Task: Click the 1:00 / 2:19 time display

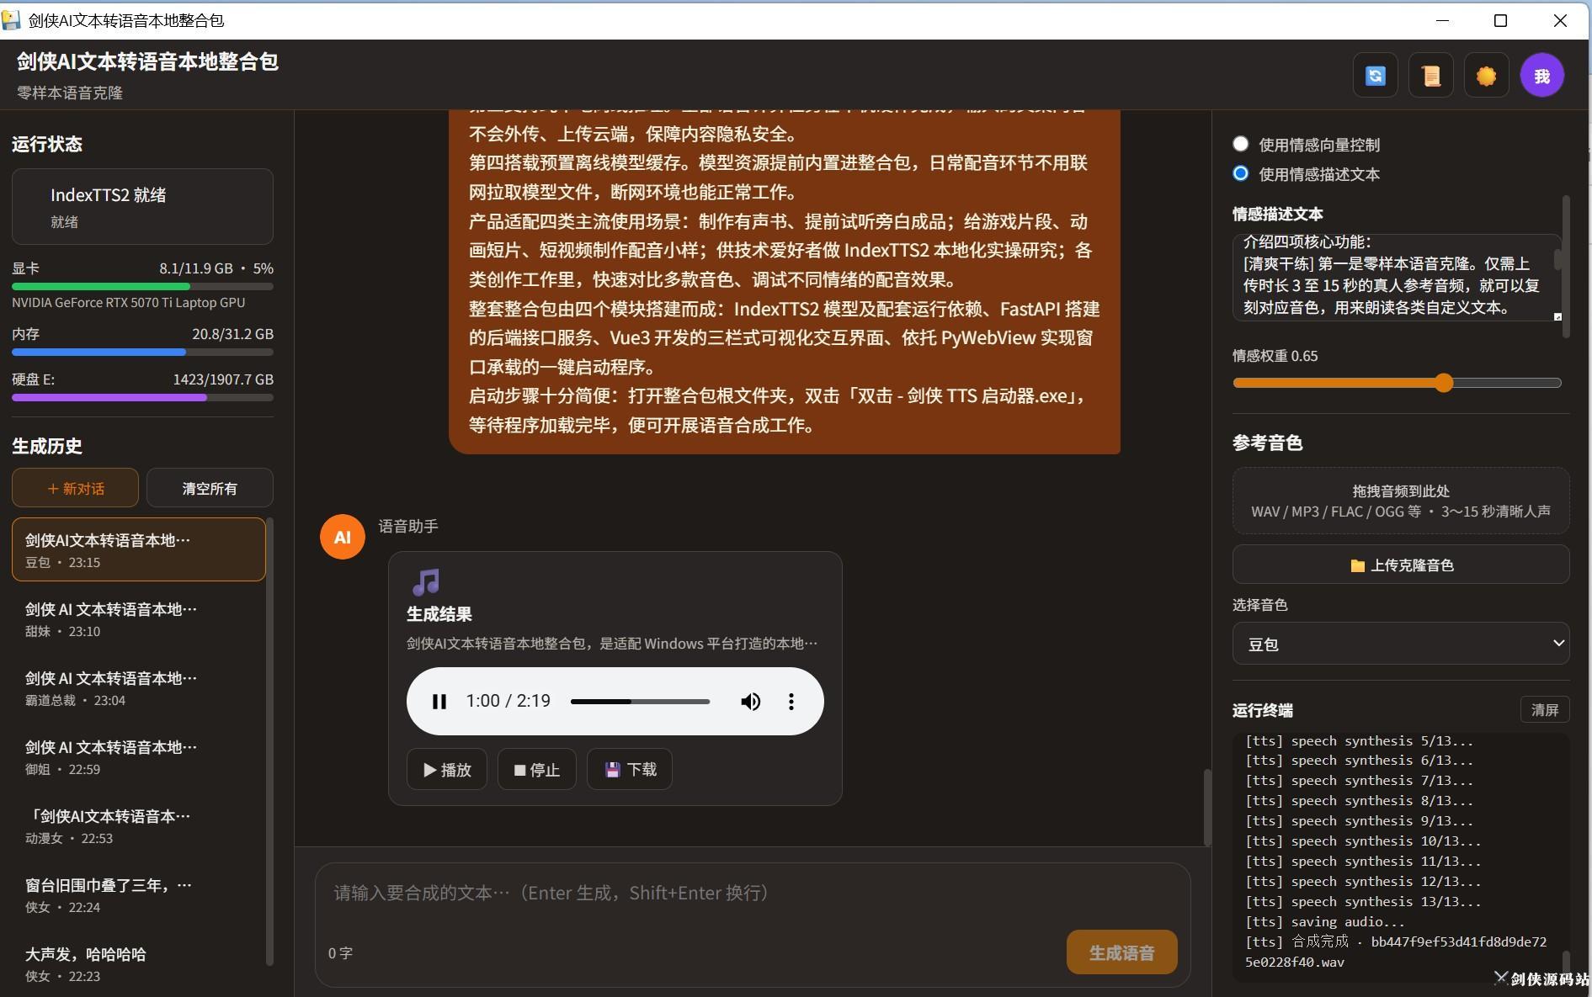Action: click(508, 701)
